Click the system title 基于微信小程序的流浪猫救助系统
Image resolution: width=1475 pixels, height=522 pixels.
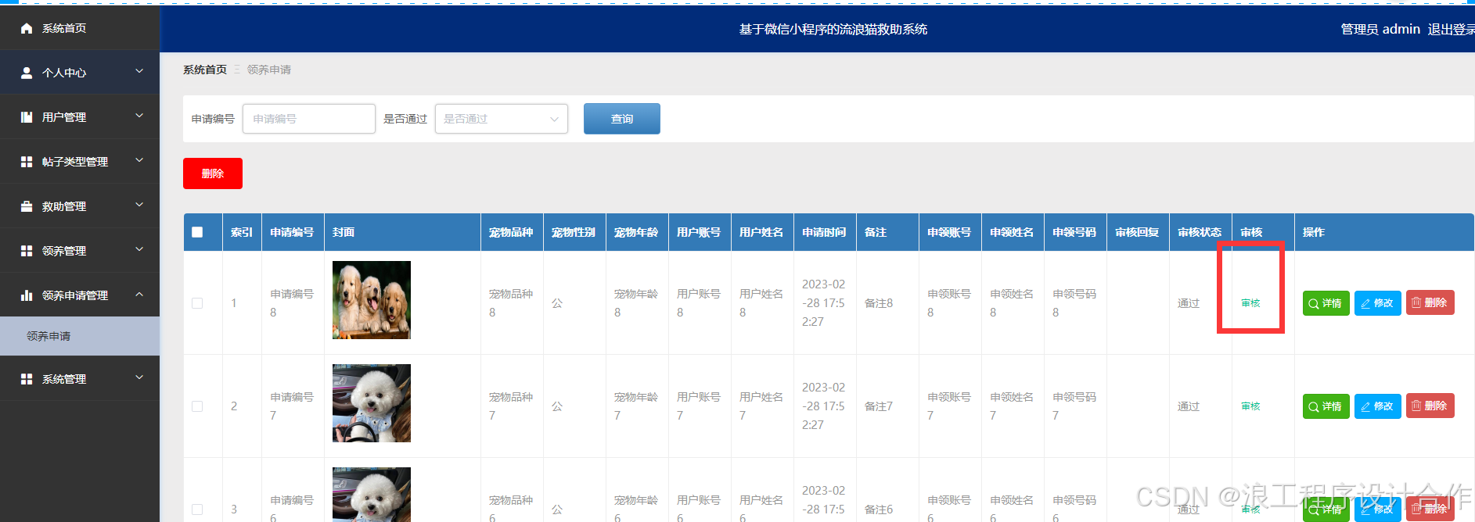pos(833,29)
